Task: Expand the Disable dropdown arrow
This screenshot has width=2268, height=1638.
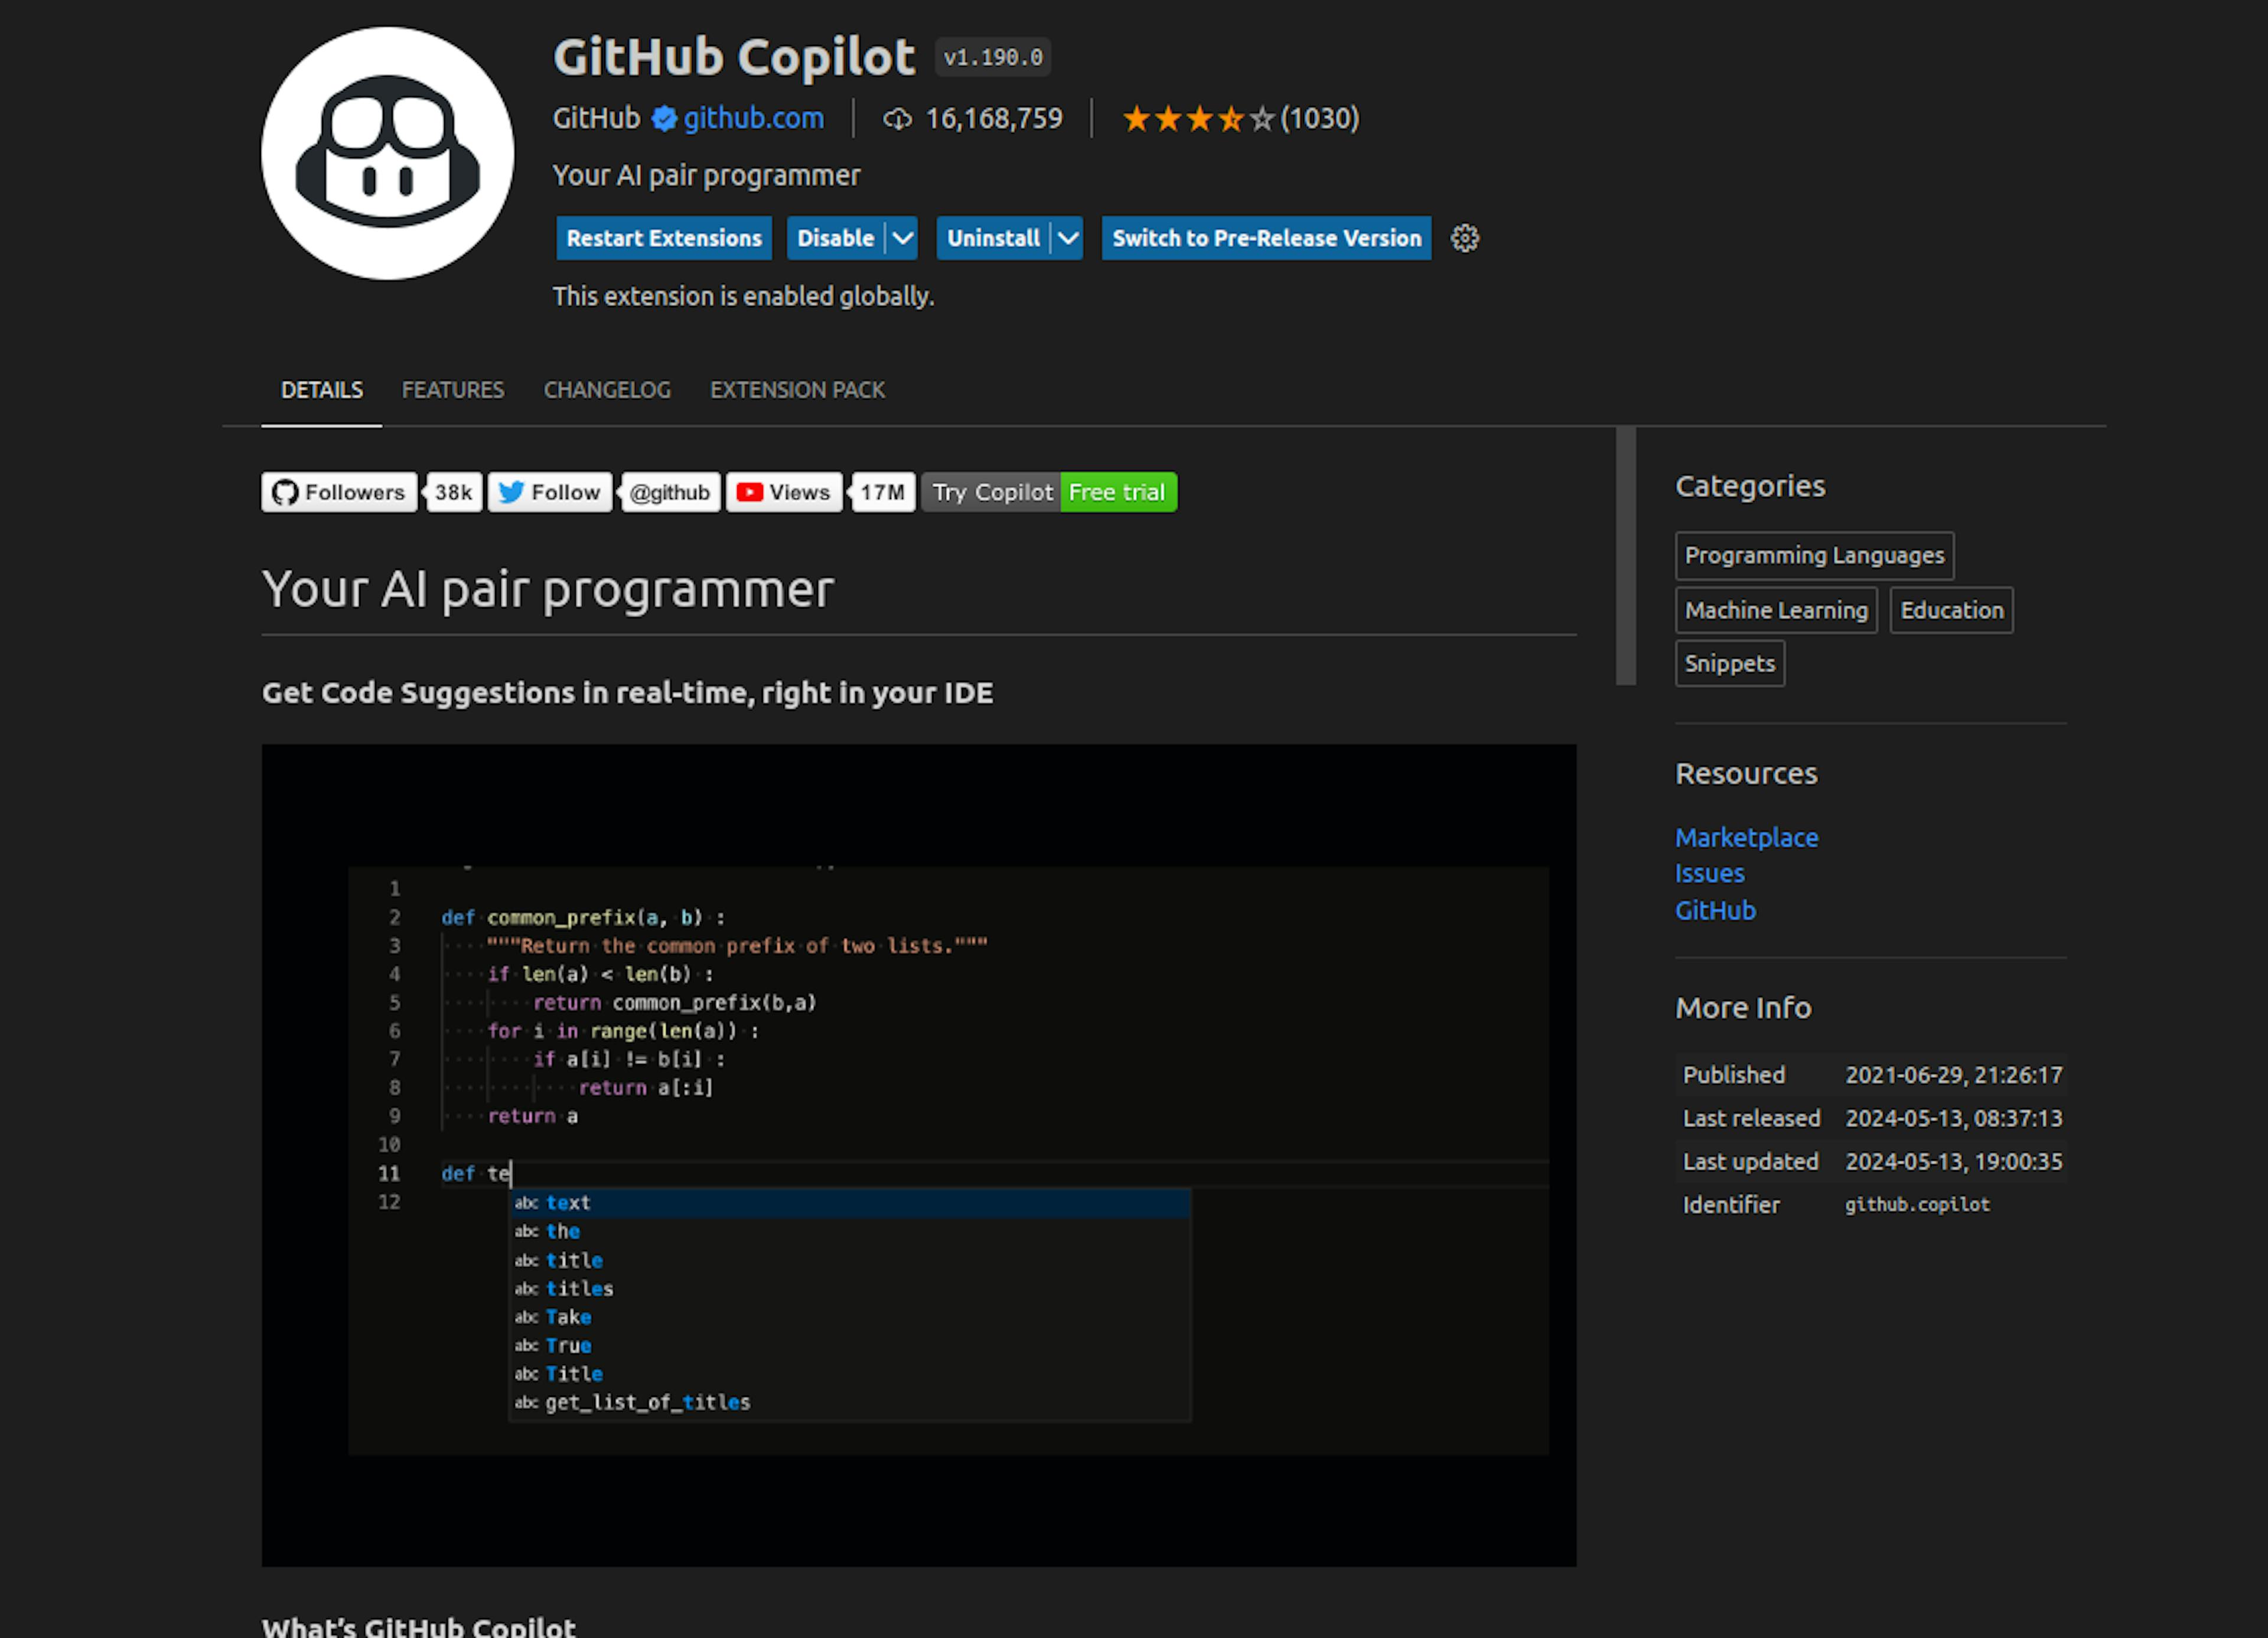Action: pyautogui.click(x=902, y=238)
